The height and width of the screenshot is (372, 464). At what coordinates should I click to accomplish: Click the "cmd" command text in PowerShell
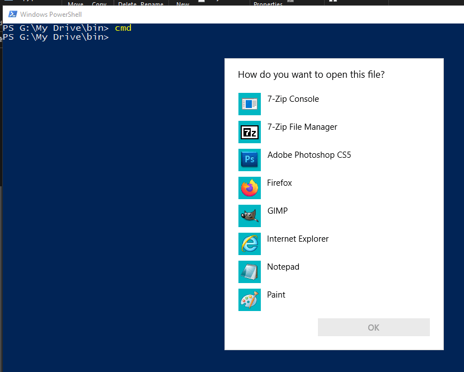tap(123, 28)
